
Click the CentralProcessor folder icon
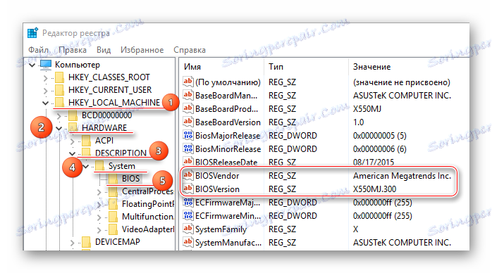(x=113, y=191)
